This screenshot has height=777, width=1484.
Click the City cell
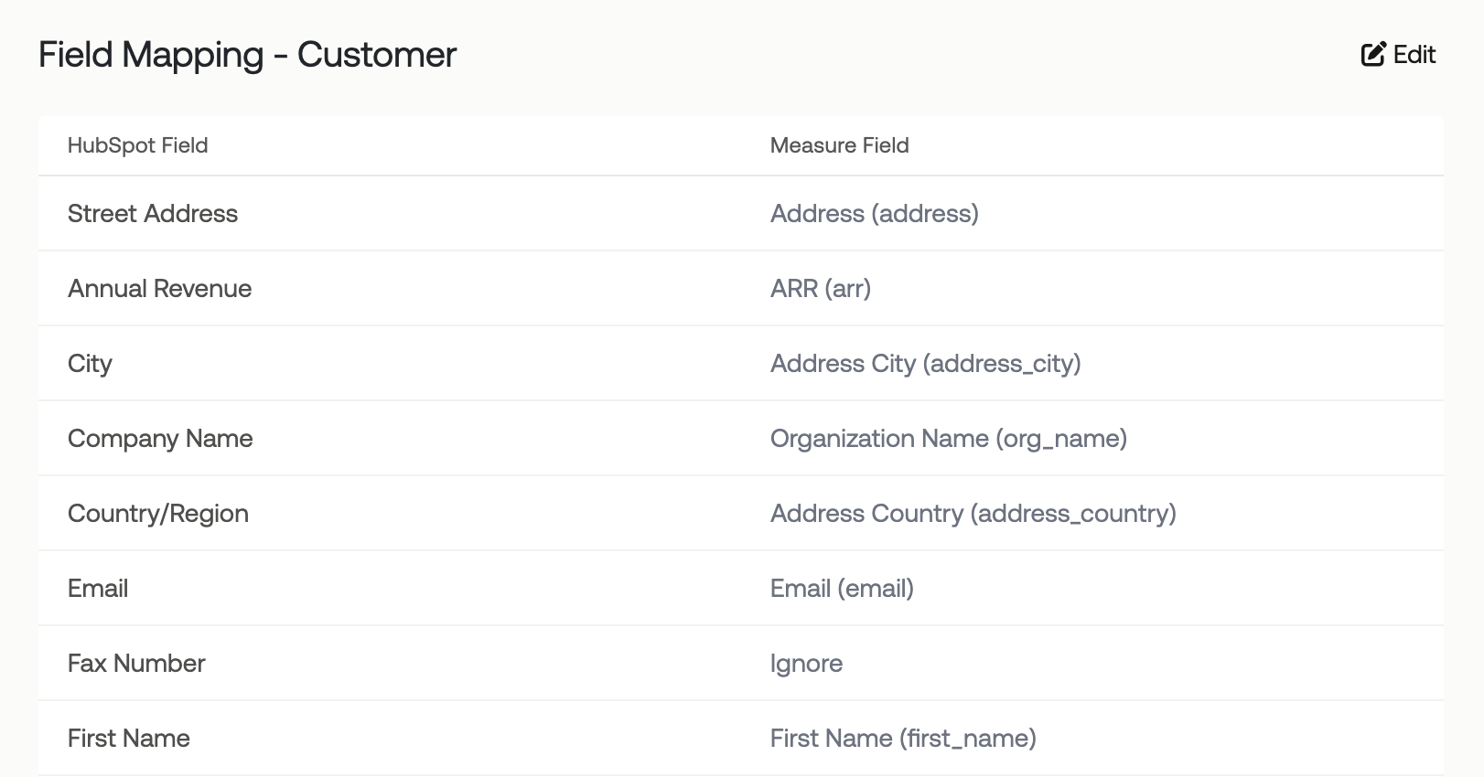click(90, 364)
